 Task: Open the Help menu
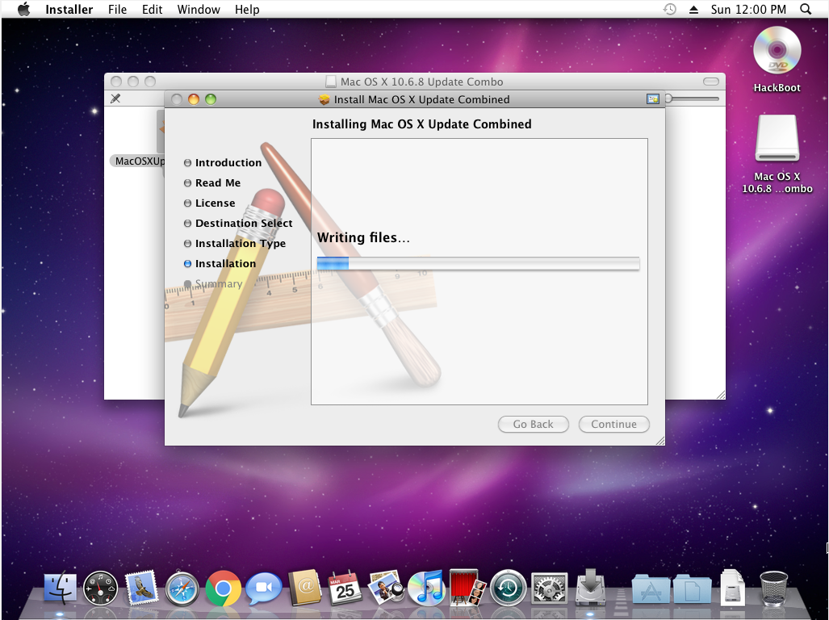[x=247, y=9]
